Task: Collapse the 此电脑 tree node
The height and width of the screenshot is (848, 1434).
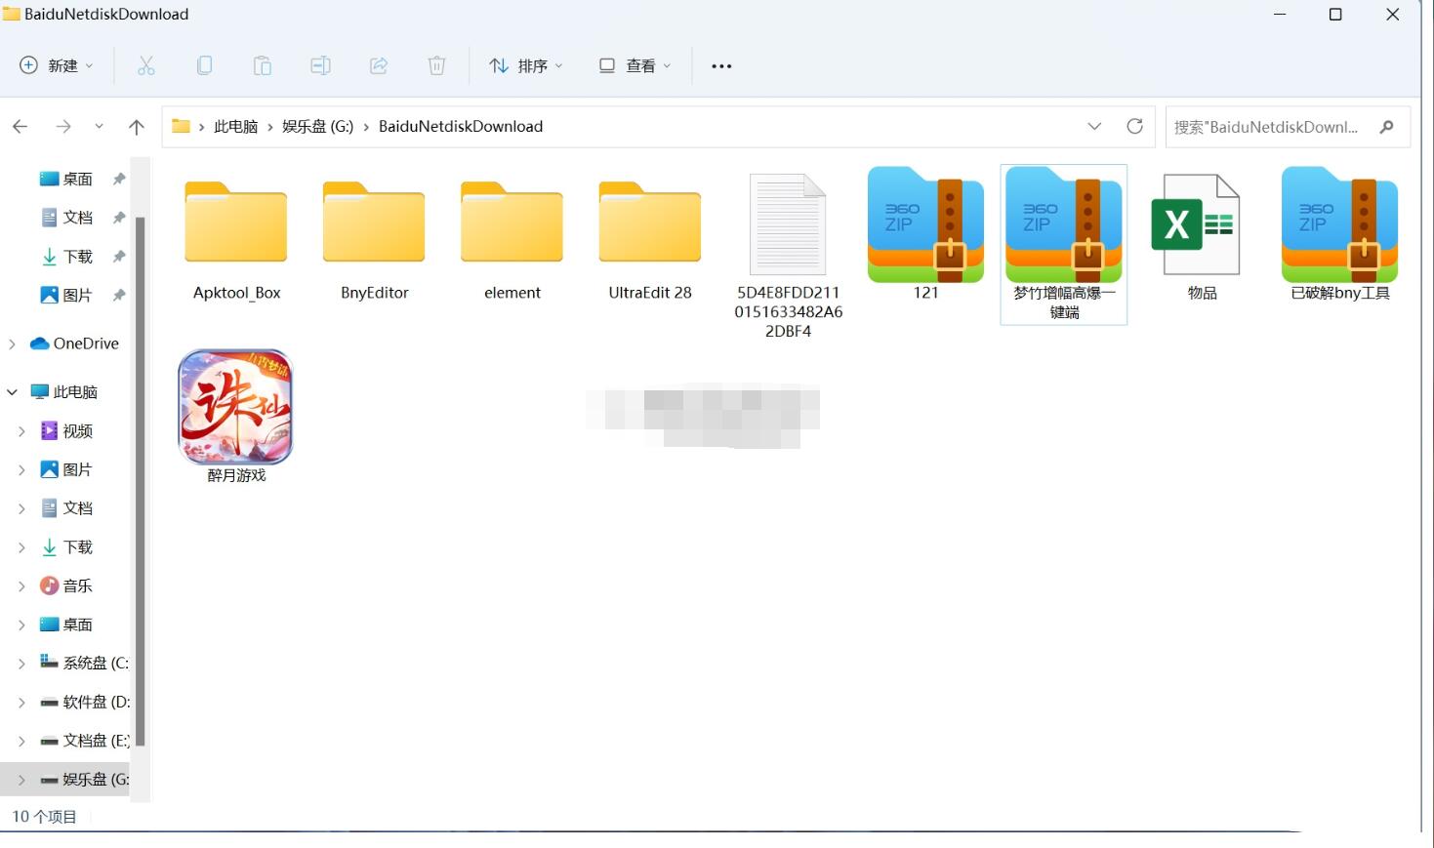Action: pos(13,392)
